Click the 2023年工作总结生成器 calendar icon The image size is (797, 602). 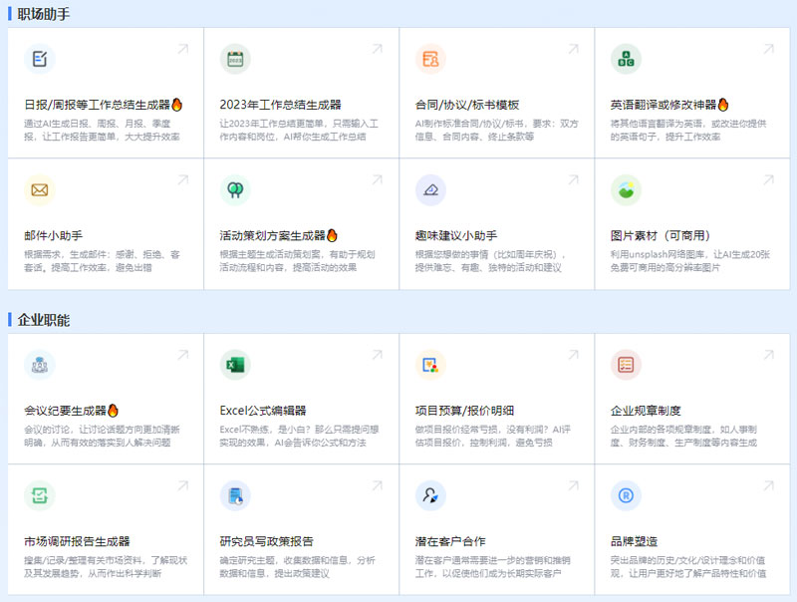click(234, 60)
